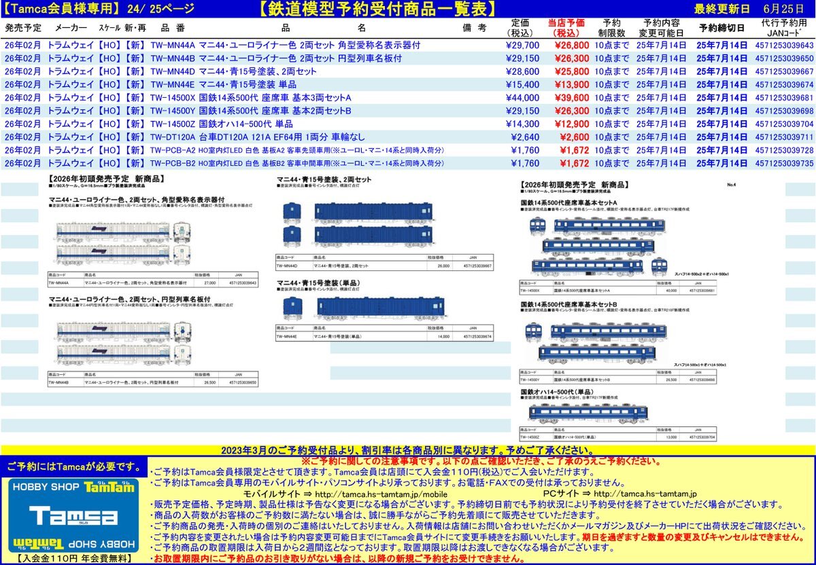Viewport: 816px width, 565px height.
Task: Click the 国鉄14系500代 基本セットA train image
Action: tap(598, 245)
